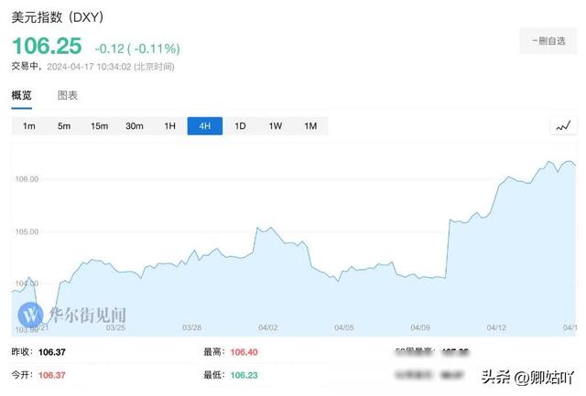Click the 105.00 y-axis label
The width and height of the screenshot is (586, 396).
click(27, 231)
